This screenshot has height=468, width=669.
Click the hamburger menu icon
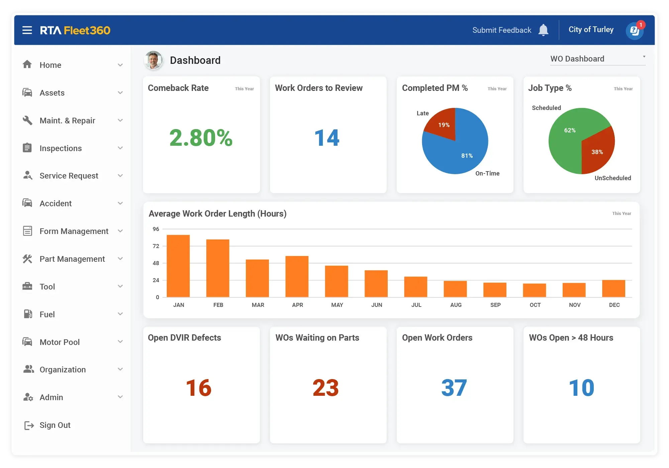(x=27, y=30)
